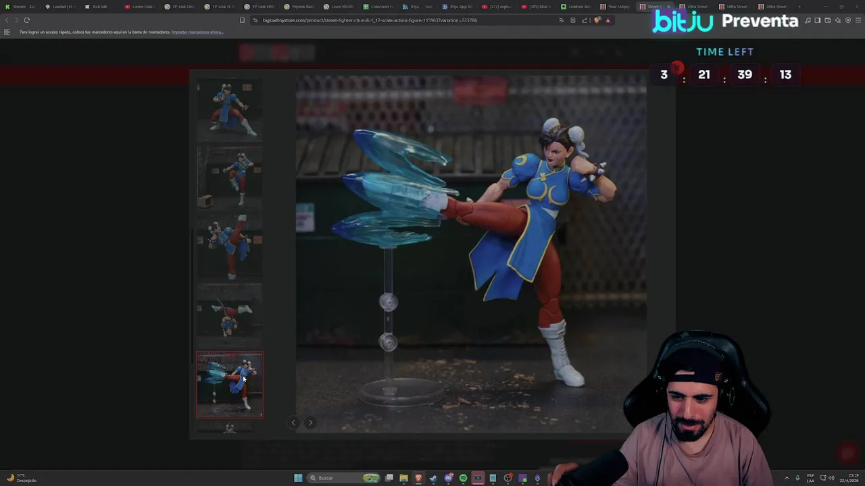Select the fourth thumbnail with upside-down spinning kick

(x=230, y=315)
